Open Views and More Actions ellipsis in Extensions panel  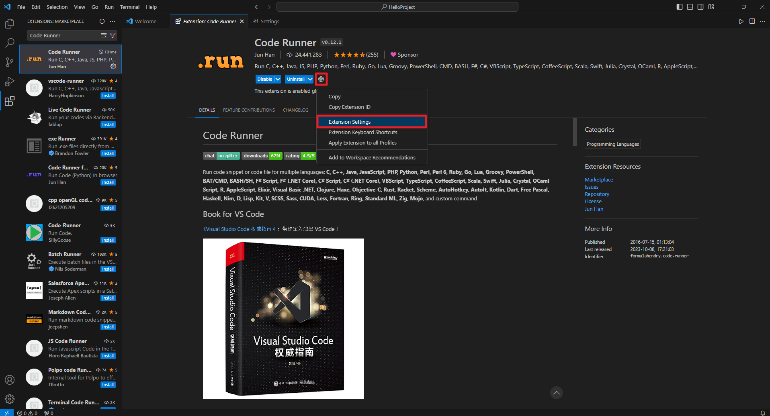113,21
